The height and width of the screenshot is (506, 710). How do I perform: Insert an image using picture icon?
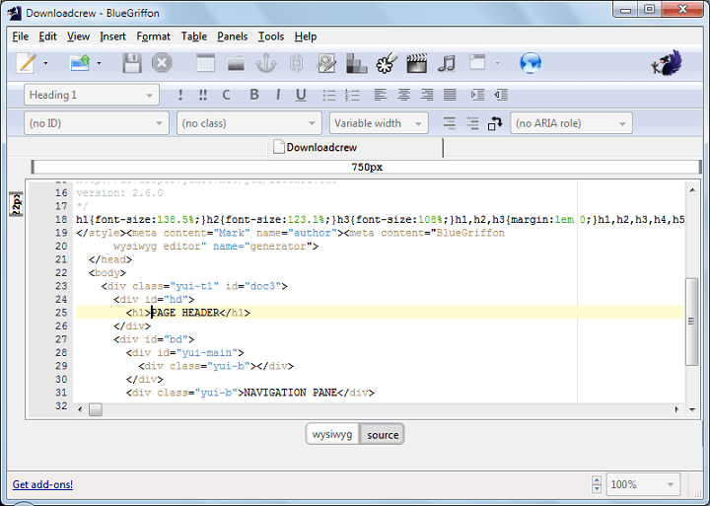click(x=236, y=63)
